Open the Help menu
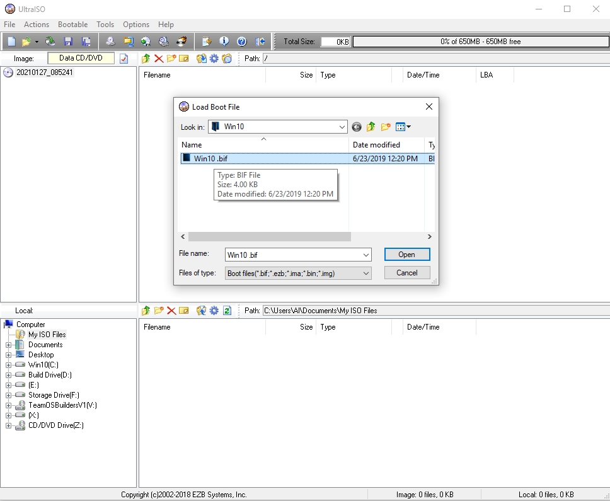The image size is (610, 501). tap(166, 25)
